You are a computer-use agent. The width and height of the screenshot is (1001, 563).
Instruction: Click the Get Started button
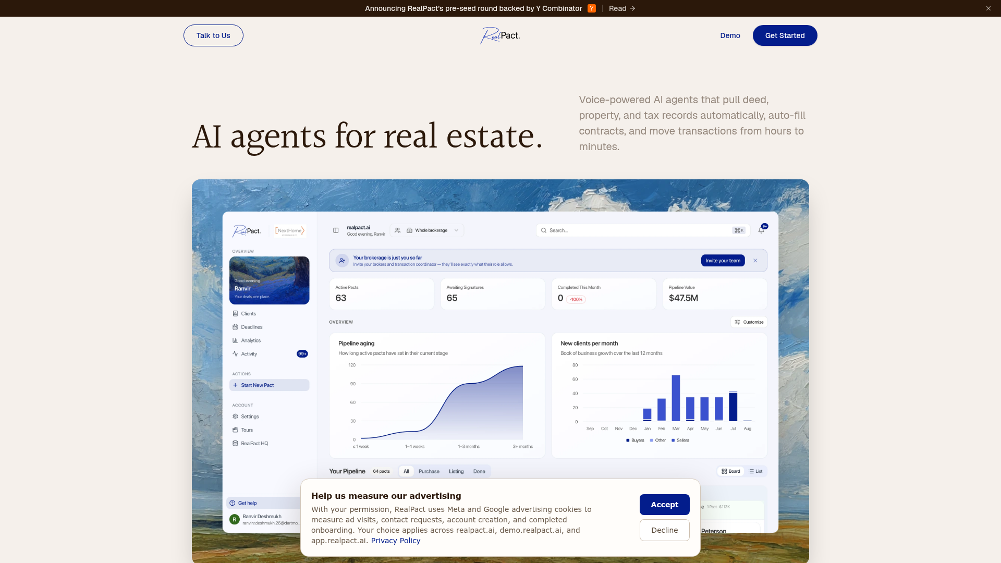785,35
